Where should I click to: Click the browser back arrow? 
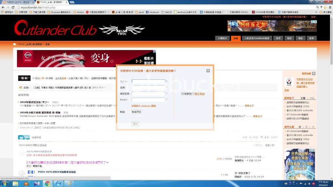click(x=3, y=7)
